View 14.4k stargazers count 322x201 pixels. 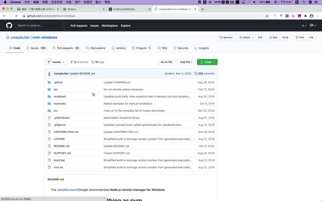pyautogui.click(x=285, y=38)
